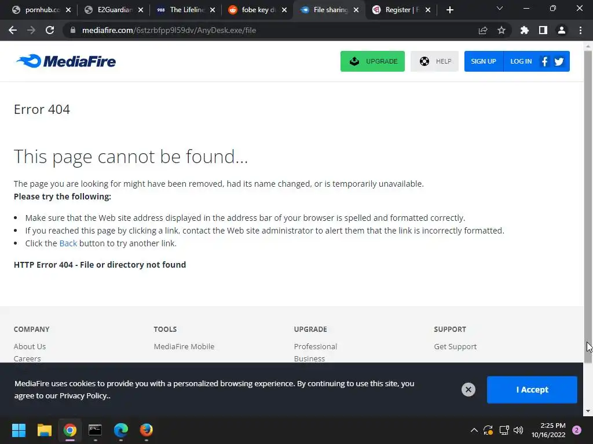Screen dimensions: 593x444
Task: Open the Careers footer link
Action: 27,358
